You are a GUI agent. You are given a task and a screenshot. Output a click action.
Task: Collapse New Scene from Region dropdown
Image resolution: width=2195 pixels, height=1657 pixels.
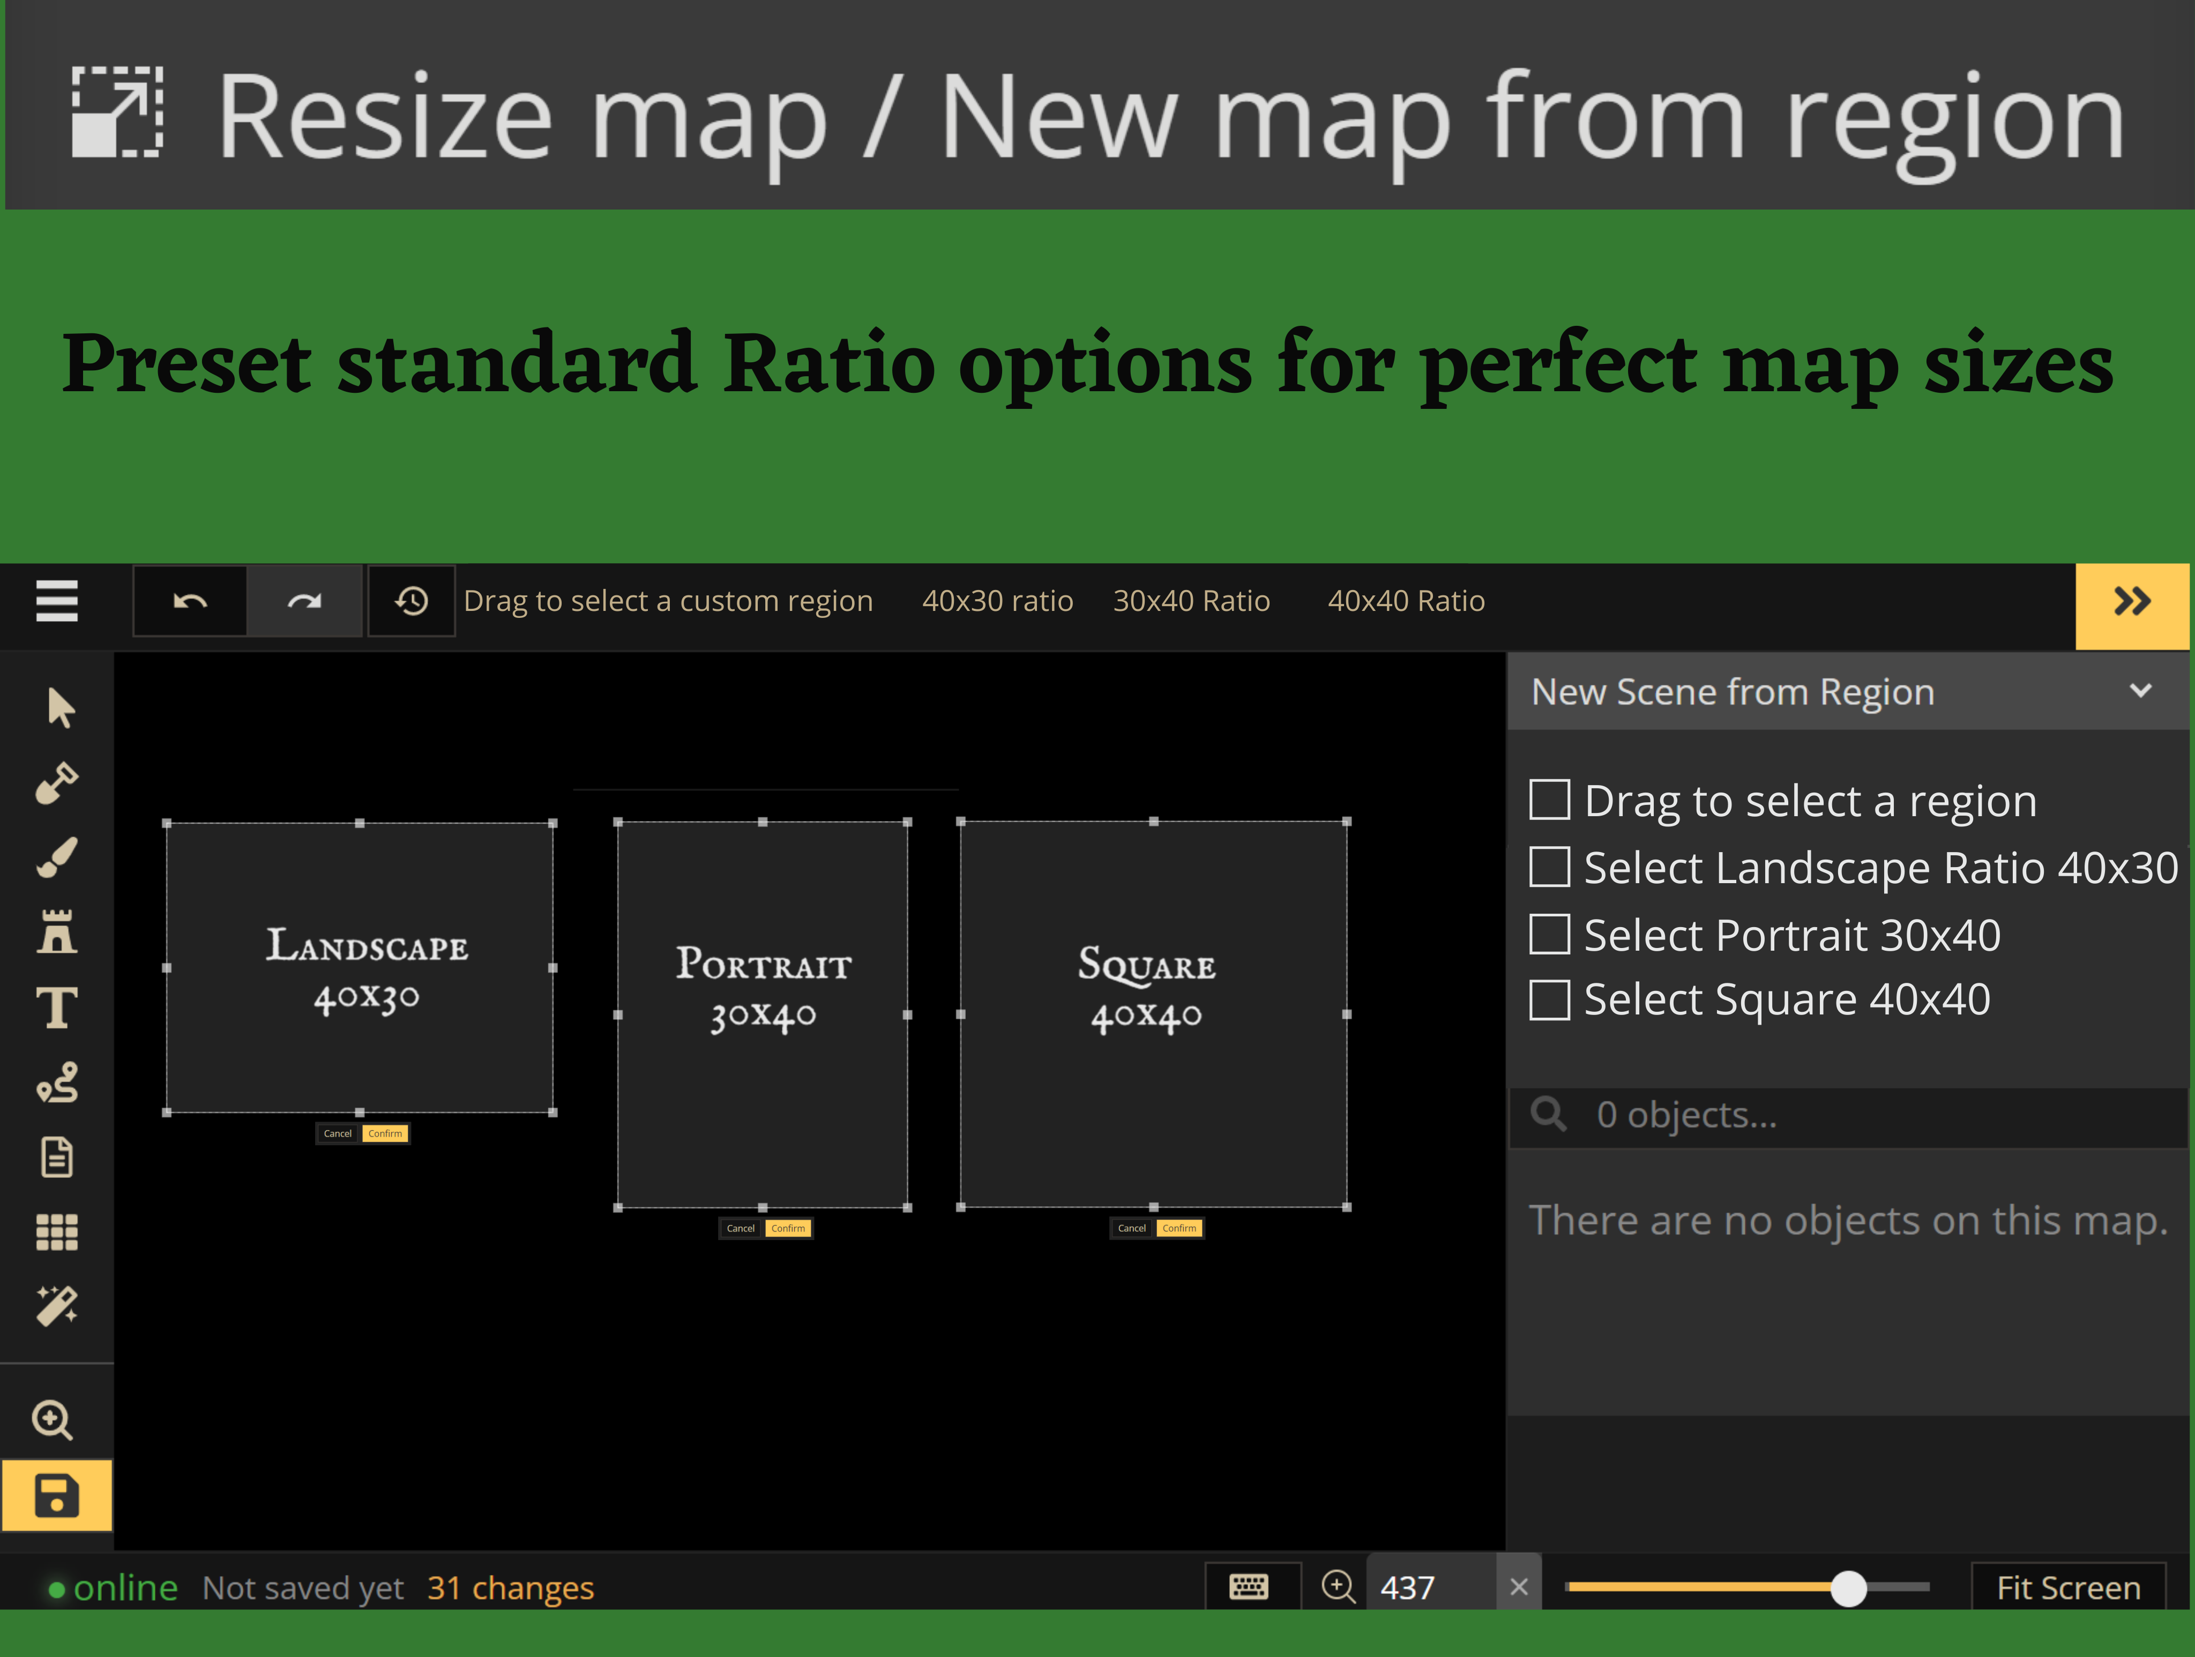tap(2140, 691)
